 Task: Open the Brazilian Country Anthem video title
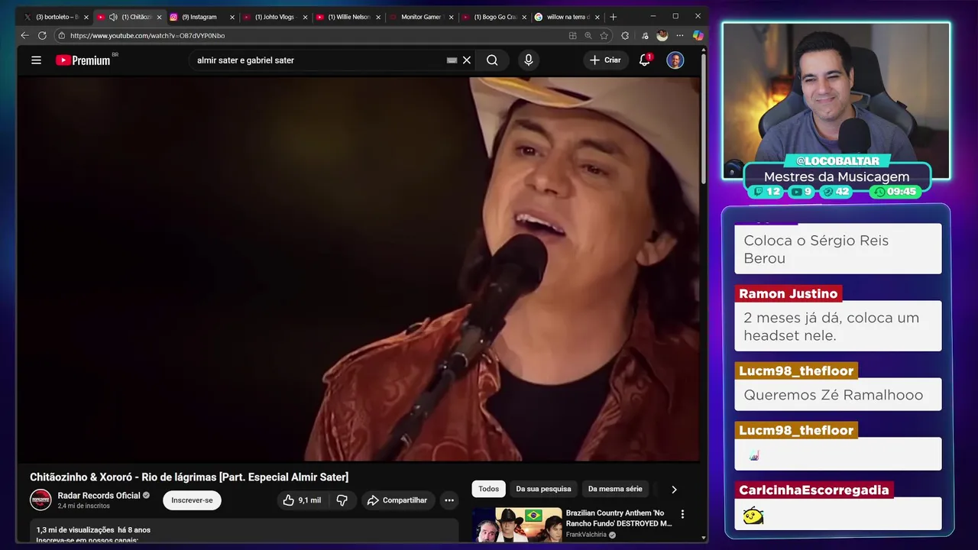coord(619,518)
